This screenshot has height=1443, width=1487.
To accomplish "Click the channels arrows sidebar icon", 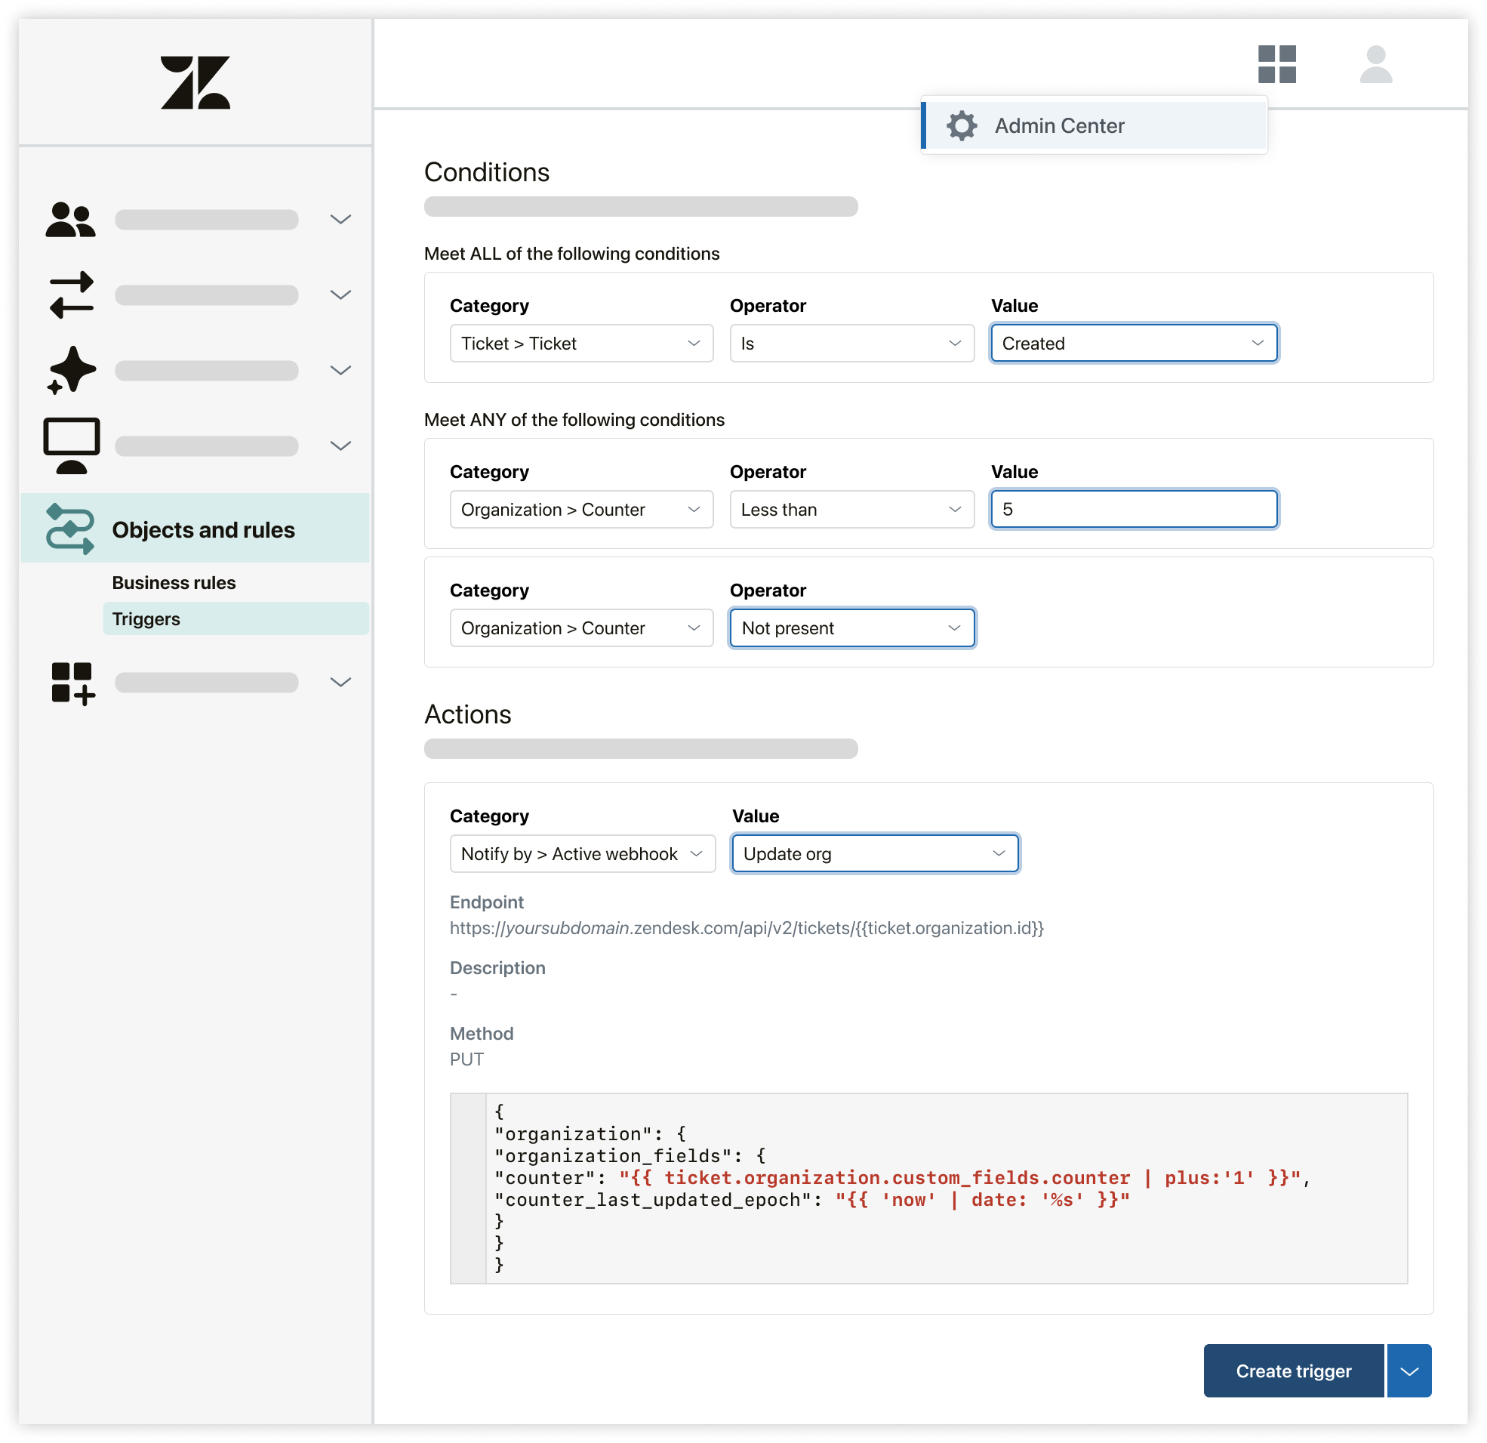I will click(x=71, y=294).
